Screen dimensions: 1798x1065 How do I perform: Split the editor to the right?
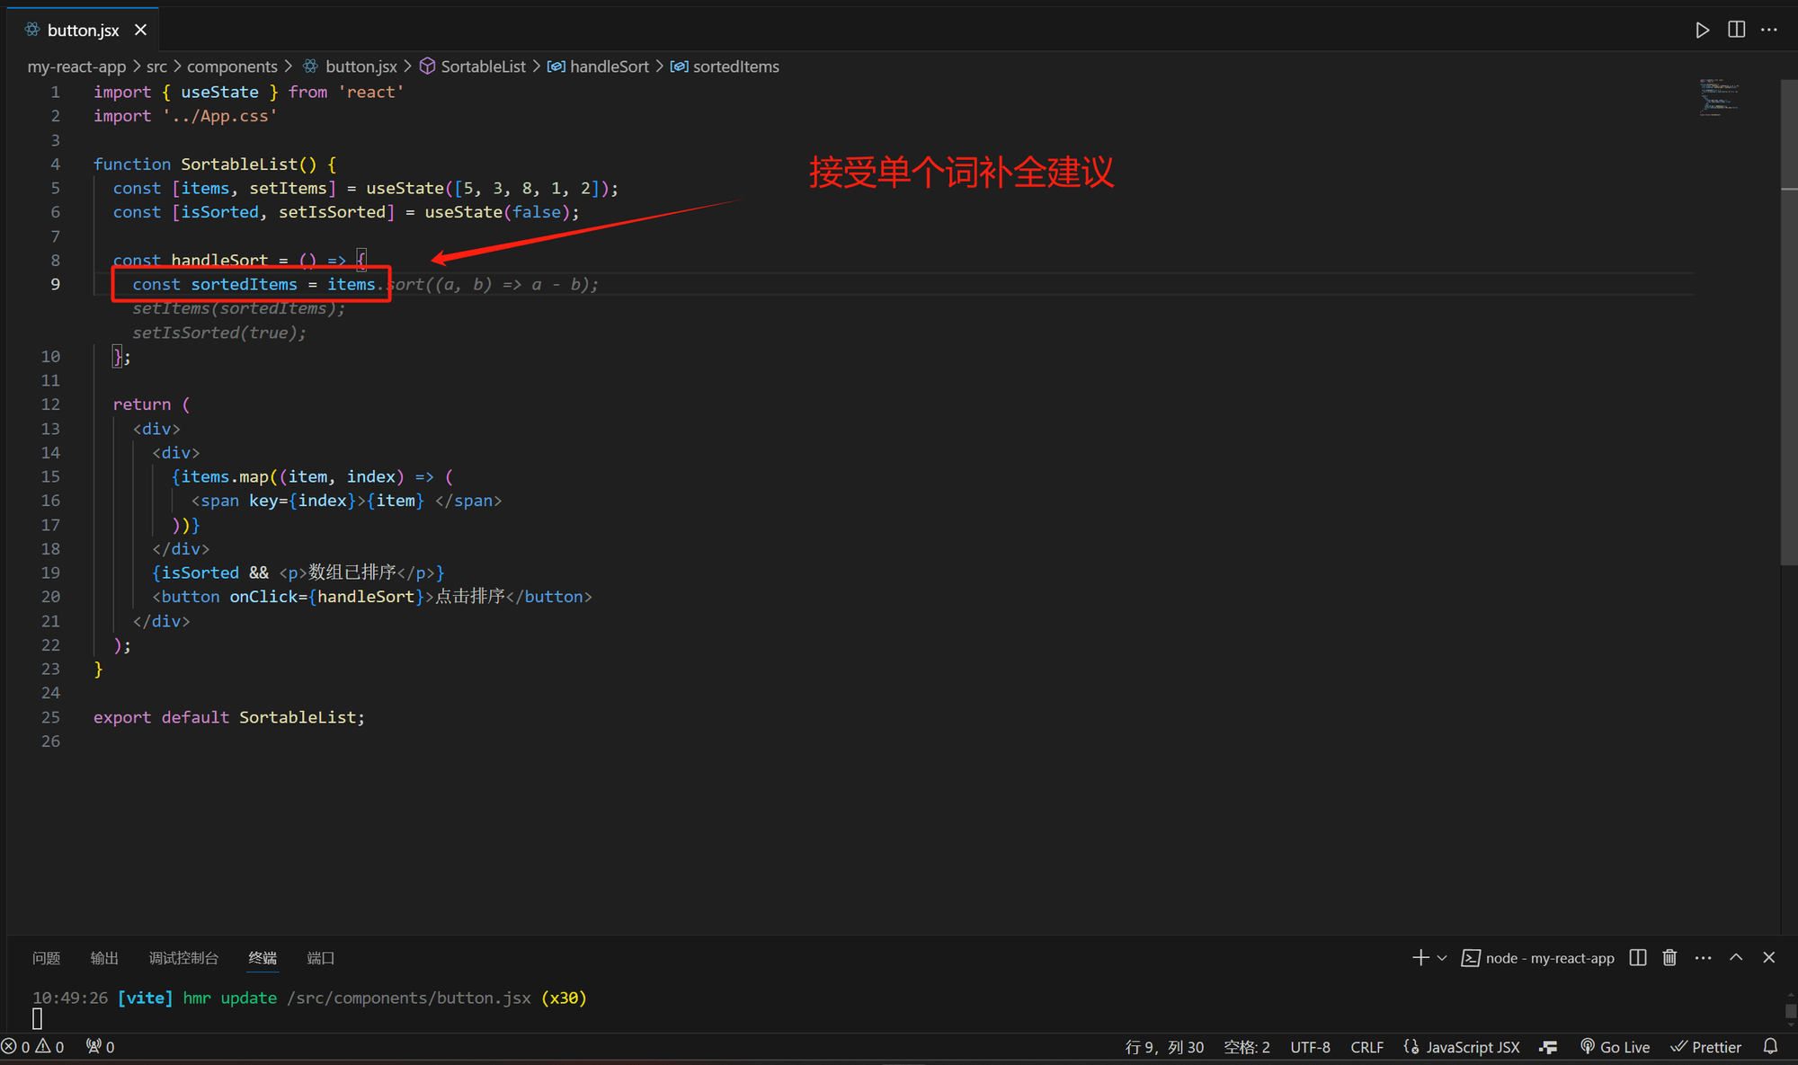pyautogui.click(x=1736, y=30)
